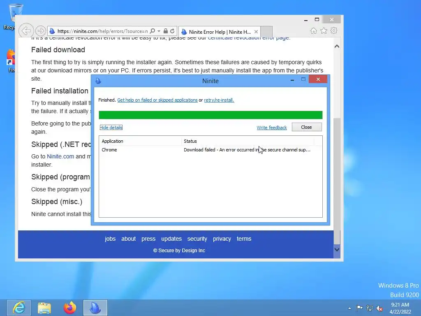Screen dimensions: 421x316
Task: Click Get help on failed or skipped applications
Action: (x=157, y=100)
